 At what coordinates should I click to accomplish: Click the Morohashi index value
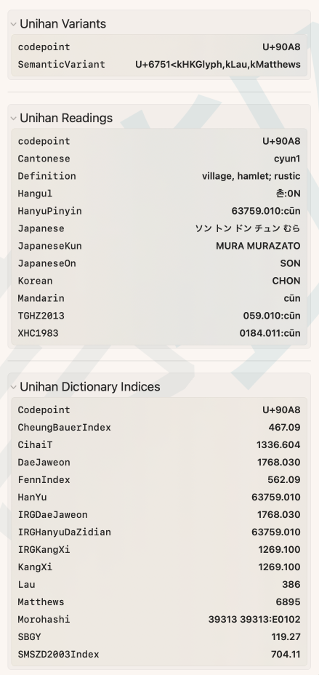(x=254, y=620)
